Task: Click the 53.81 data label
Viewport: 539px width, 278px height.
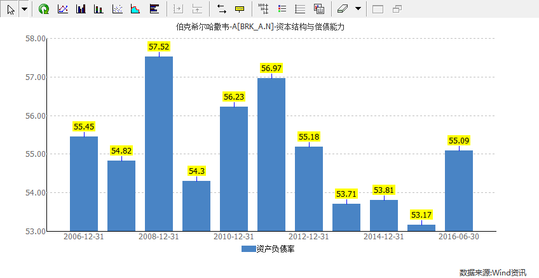Action: (384, 190)
